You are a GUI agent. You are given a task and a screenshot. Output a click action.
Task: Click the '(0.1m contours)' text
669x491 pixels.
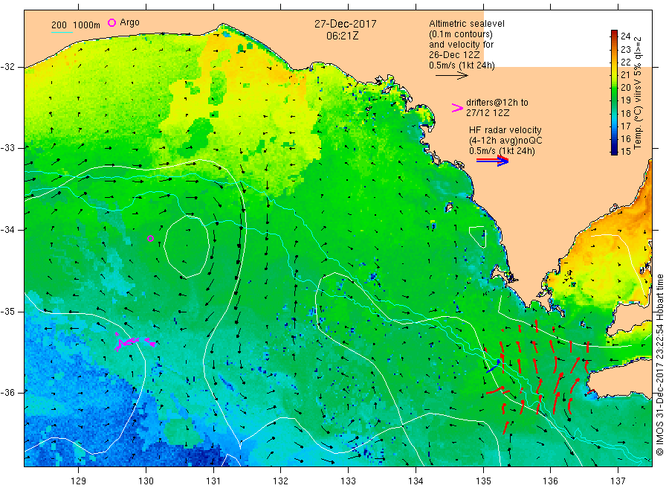(x=461, y=34)
